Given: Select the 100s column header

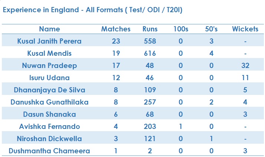Looking at the screenshot, I should pos(180,29).
